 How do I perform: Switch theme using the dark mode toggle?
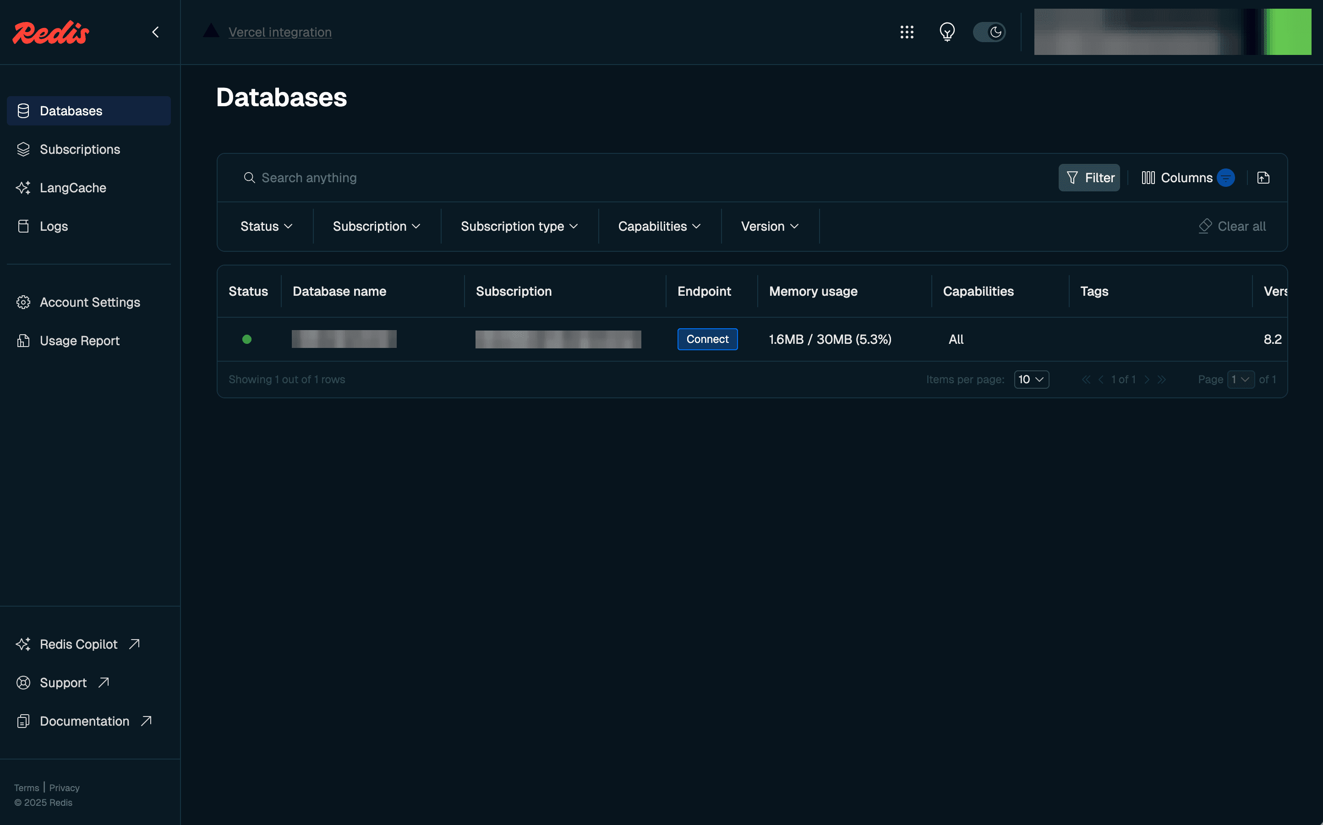point(990,32)
